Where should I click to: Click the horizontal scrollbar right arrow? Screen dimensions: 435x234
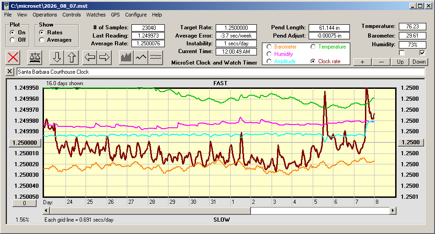pos(392,211)
